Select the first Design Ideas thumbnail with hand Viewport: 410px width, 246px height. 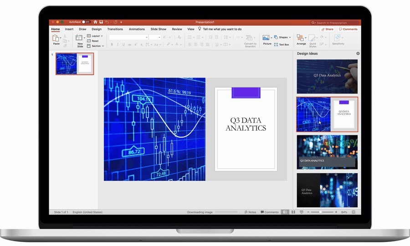[x=327, y=77]
